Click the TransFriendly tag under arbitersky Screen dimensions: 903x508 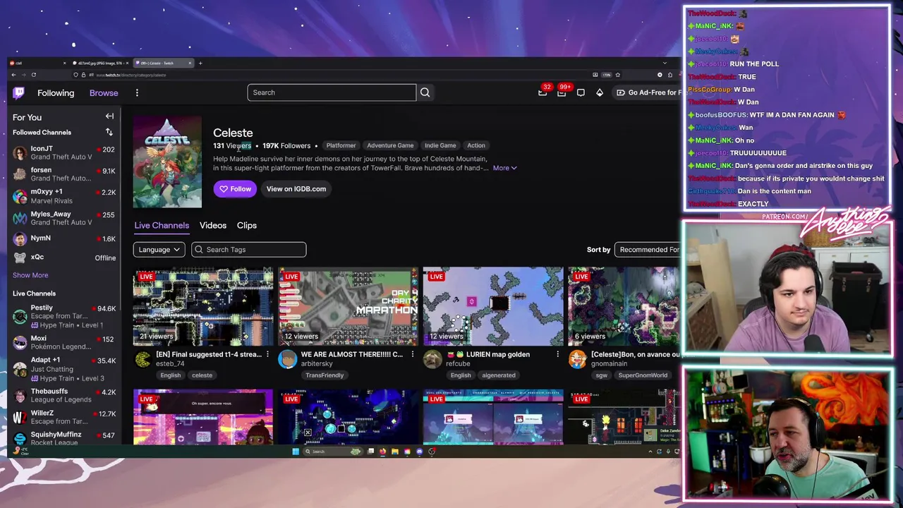325,375
